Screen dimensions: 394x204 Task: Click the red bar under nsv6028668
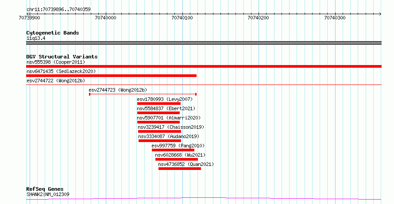pyautogui.click(x=177, y=159)
